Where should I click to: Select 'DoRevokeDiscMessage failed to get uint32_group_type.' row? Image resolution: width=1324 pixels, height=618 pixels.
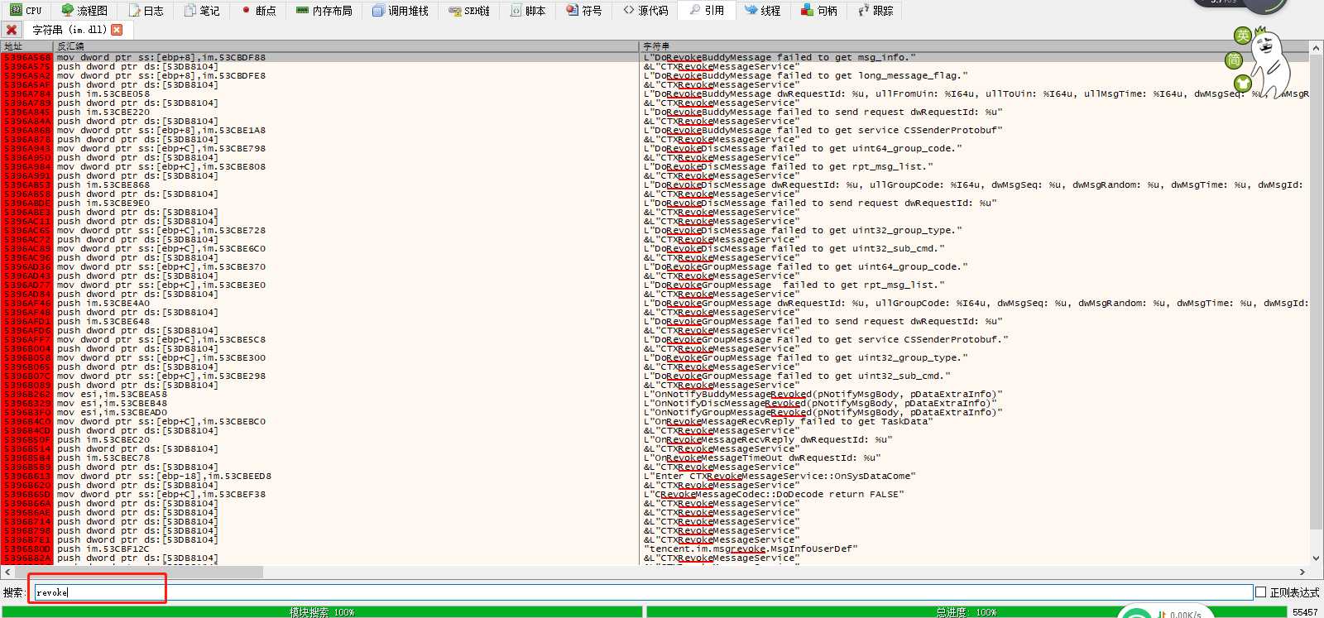803,230
